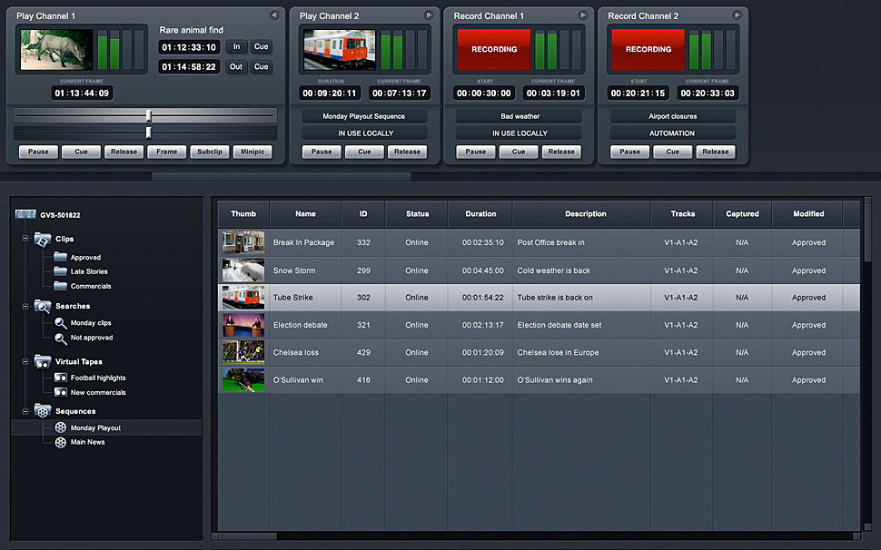This screenshot has width=881, height=550.
Task: Click the Virtual Tapes folder icon
Action: [42, 362]
